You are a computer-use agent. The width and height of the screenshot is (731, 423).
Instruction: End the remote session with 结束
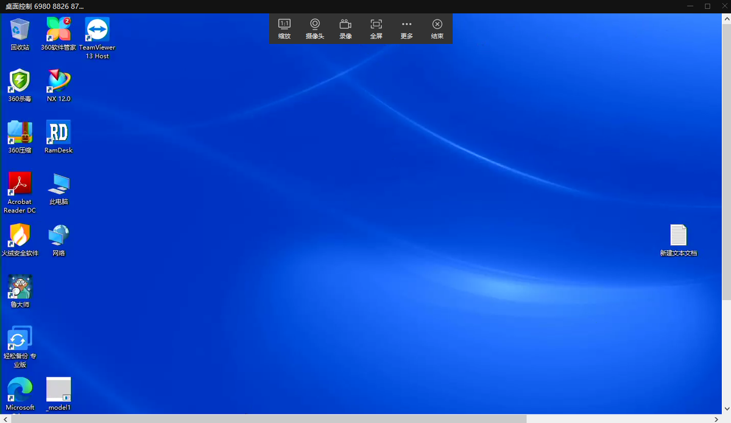[x=437, y=29]
